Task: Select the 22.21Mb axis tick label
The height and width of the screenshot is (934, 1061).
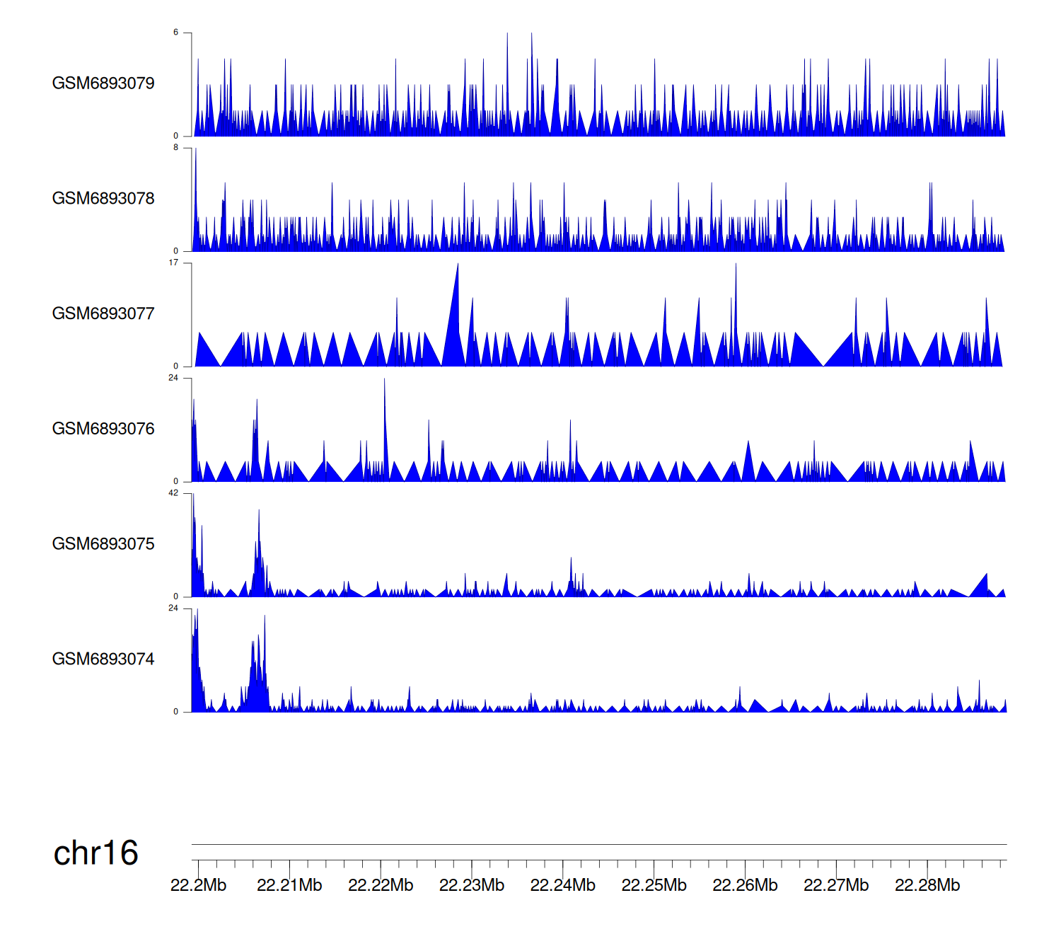Action: (x=289, y=885)
